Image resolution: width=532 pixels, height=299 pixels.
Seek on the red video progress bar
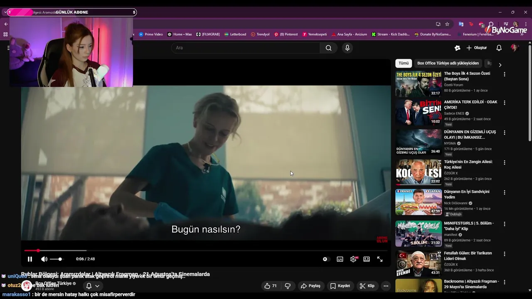206,250
